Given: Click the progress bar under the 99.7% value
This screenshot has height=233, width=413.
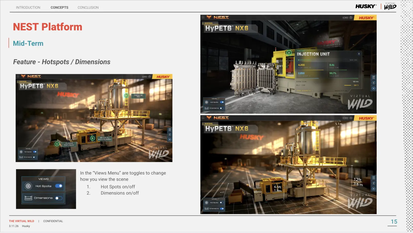Looking at the screenshot, I should (x=344, y=78).
